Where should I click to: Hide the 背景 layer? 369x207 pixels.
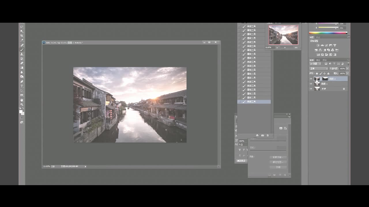(x=311, y=89)
